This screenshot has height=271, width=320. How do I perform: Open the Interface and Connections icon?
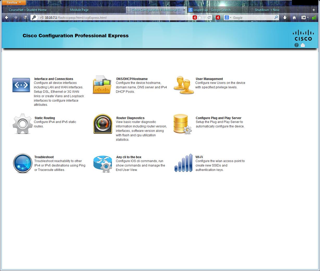coord(21,85)
